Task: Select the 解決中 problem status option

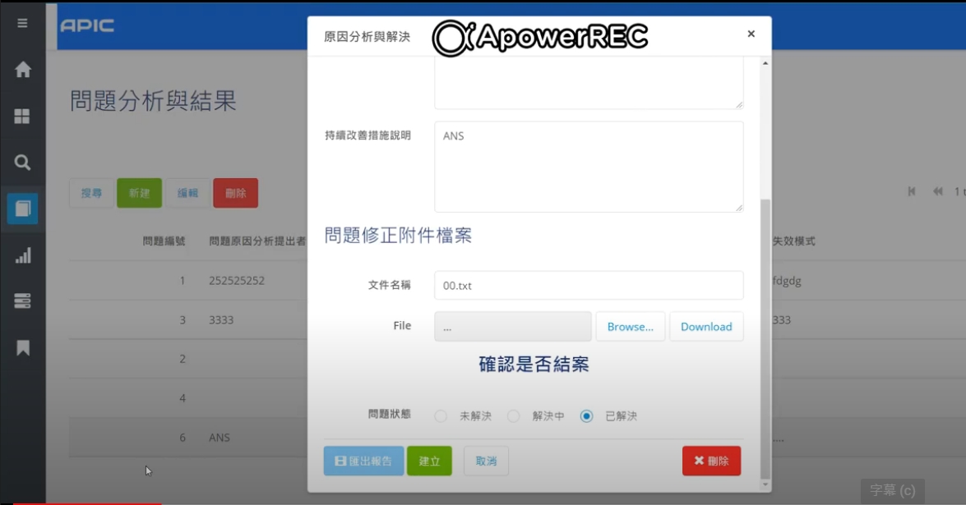Action: [513, 415]
